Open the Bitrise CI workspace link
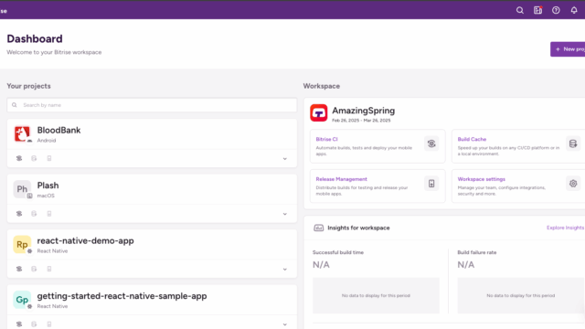The image size is (585, 329). tap(326, 139)
